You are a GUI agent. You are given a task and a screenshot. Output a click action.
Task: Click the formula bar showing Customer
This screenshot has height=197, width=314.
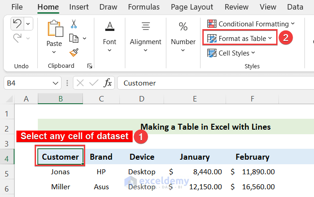(214, 83)
